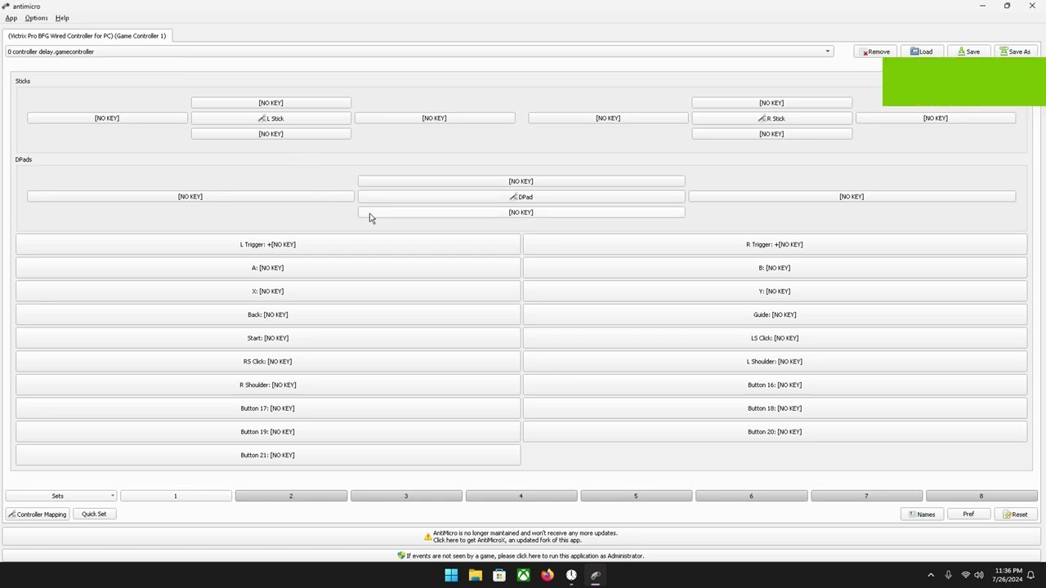This screenshot has width=1046, height=588.
Task: Map Button 19
Action: 268,432
